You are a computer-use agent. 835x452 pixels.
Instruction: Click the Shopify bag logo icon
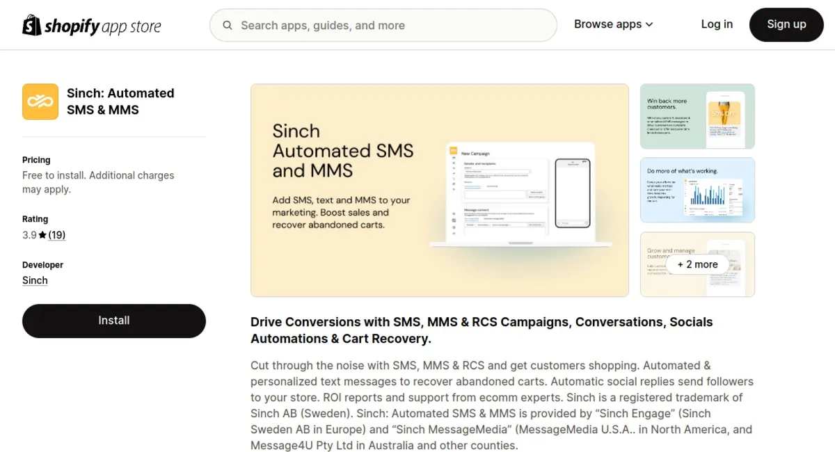31,24
